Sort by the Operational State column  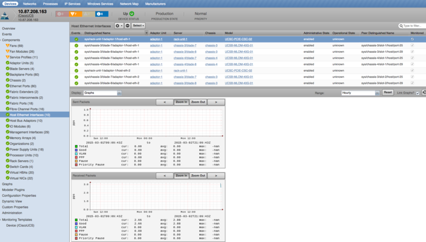pos(343,33)
